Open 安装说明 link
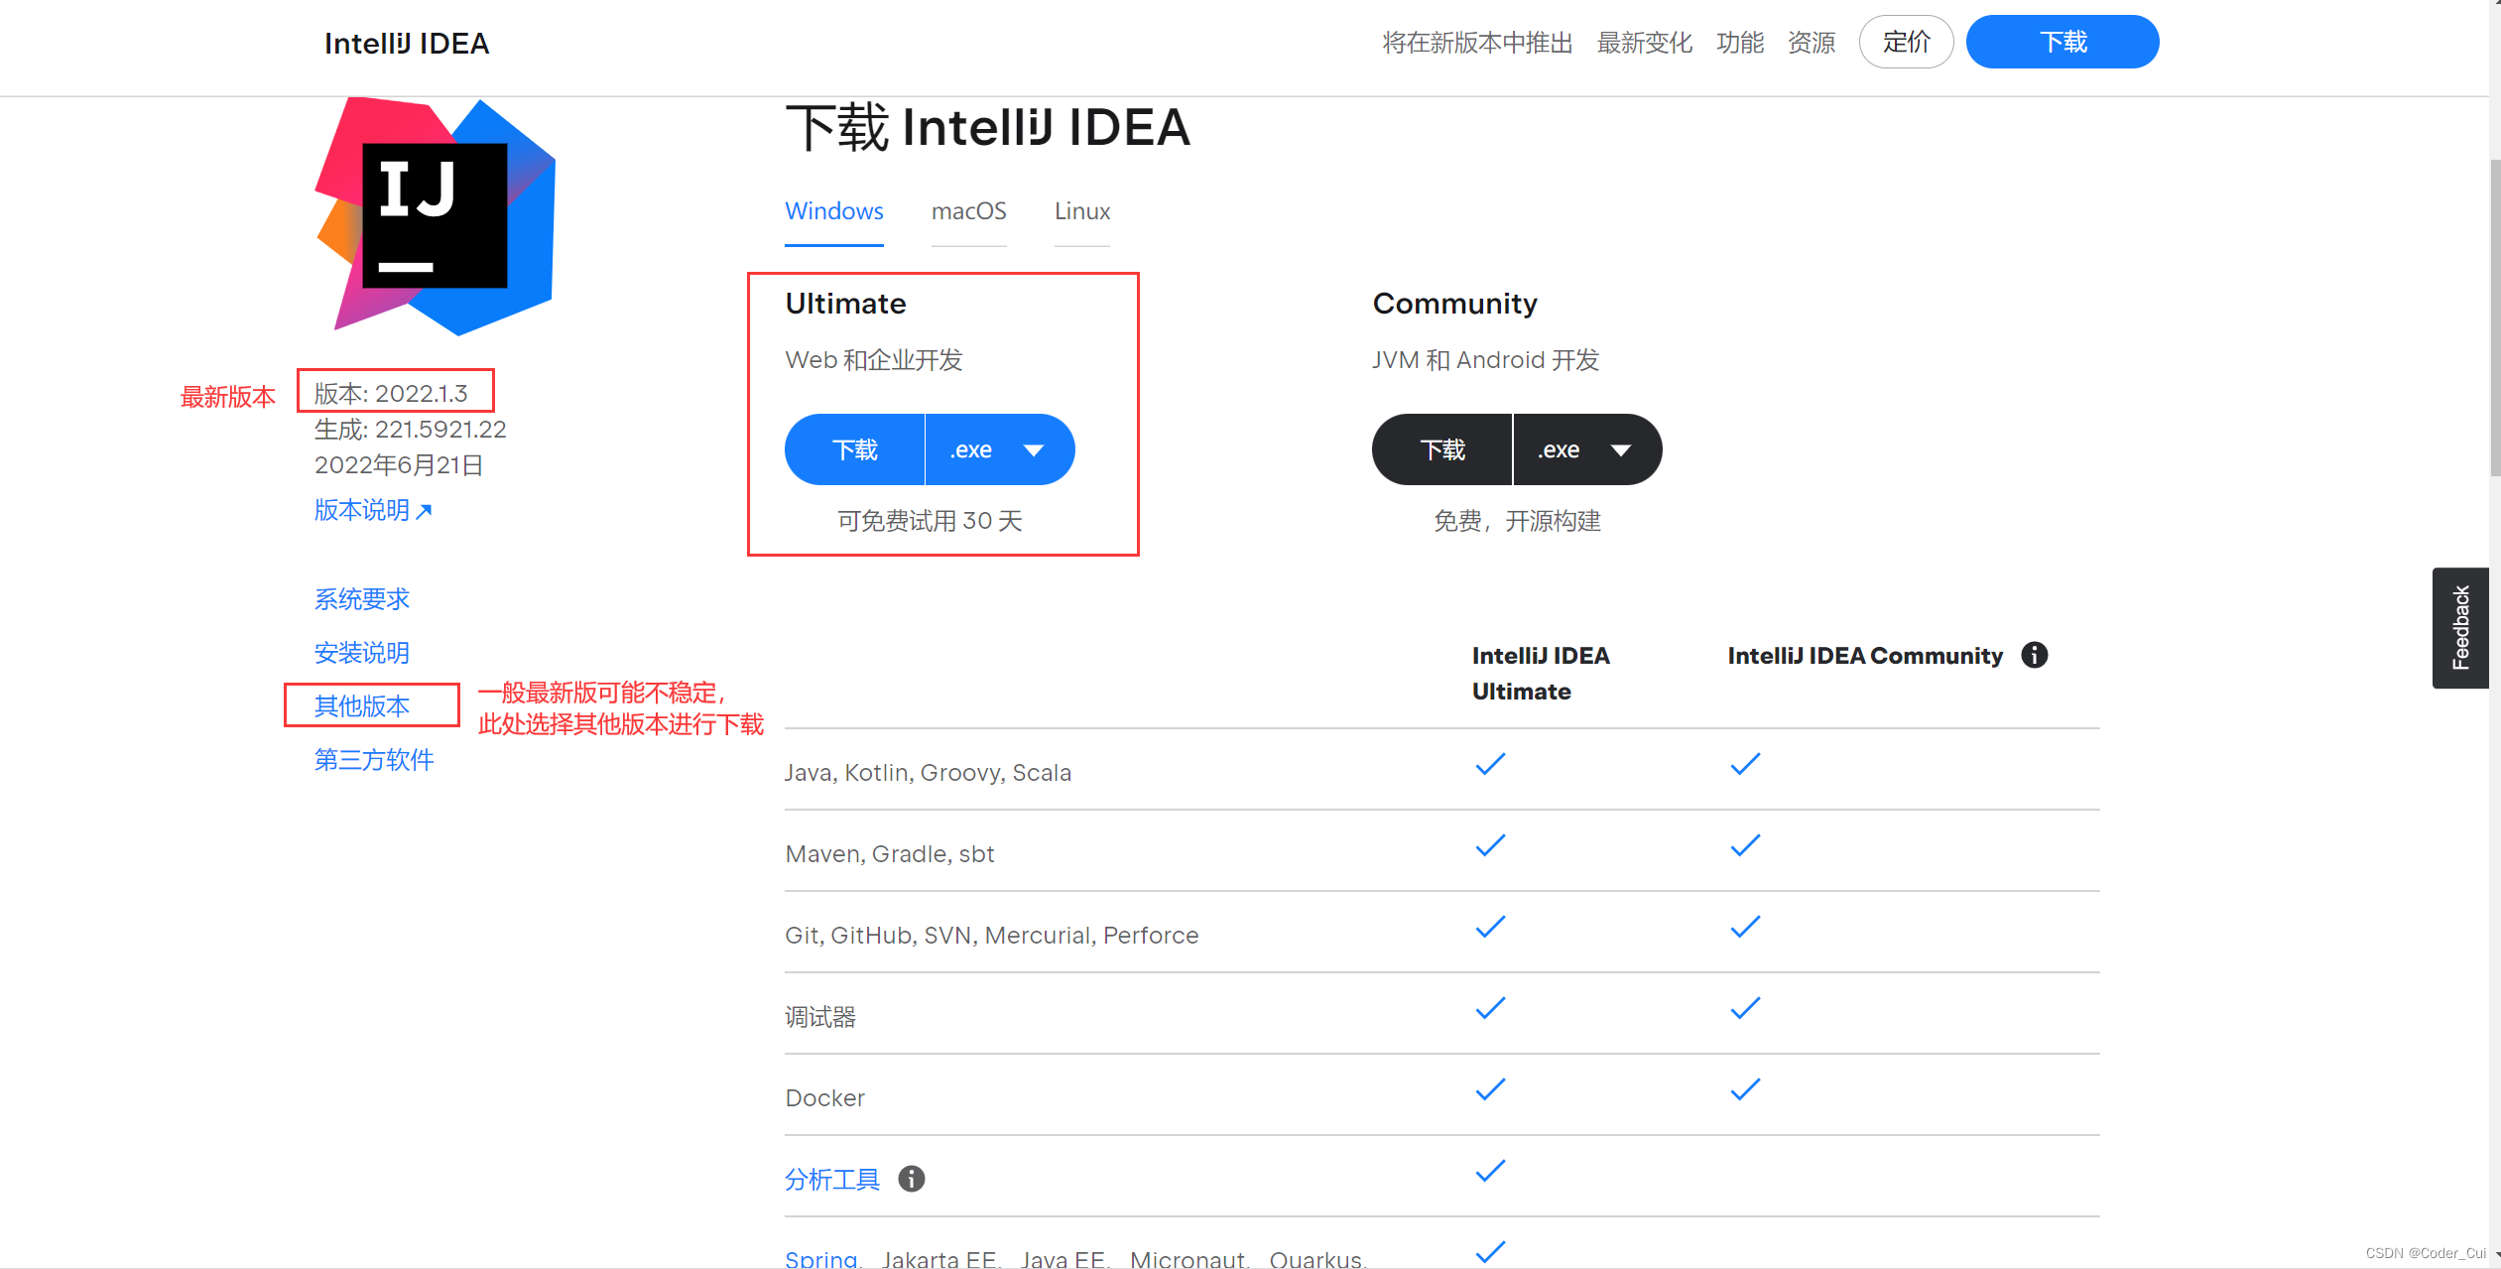Viewport: 2501px width, 1269px height. click(x=362, y=653)
